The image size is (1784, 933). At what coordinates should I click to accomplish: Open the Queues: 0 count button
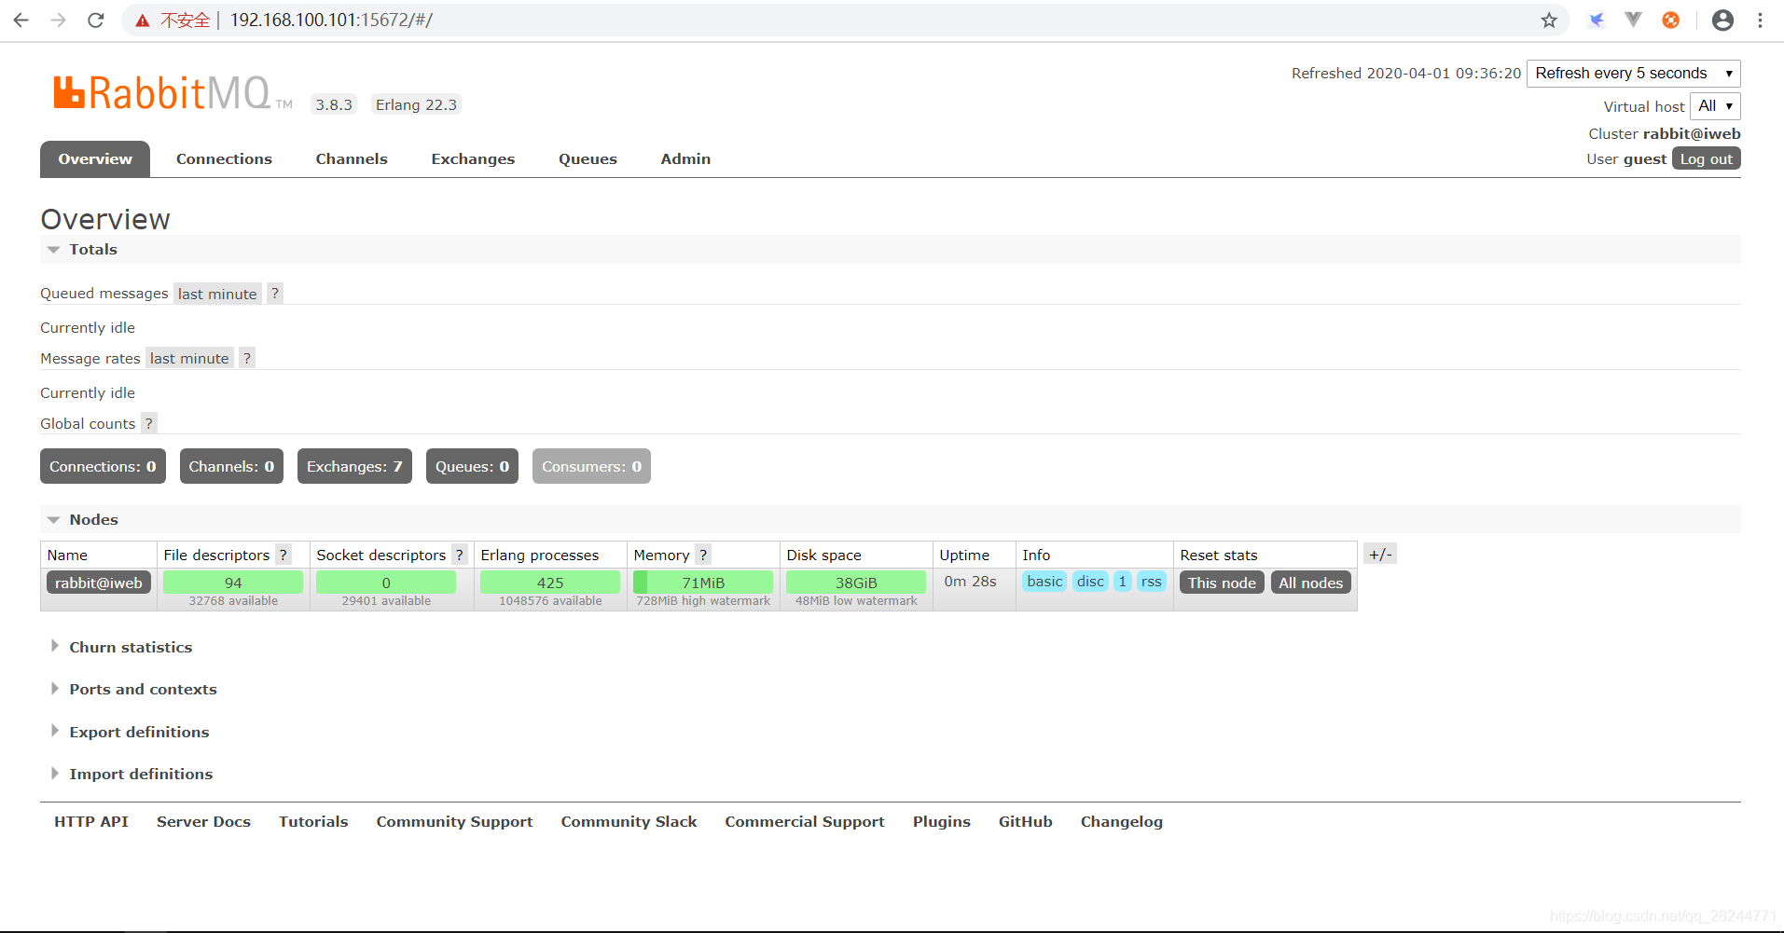click(x=472, y=466)
